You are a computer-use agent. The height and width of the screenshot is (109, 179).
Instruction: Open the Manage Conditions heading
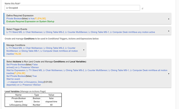[16, 45]
